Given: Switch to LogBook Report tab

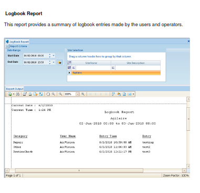Looking at the screenshot, I should pos(17,42).
